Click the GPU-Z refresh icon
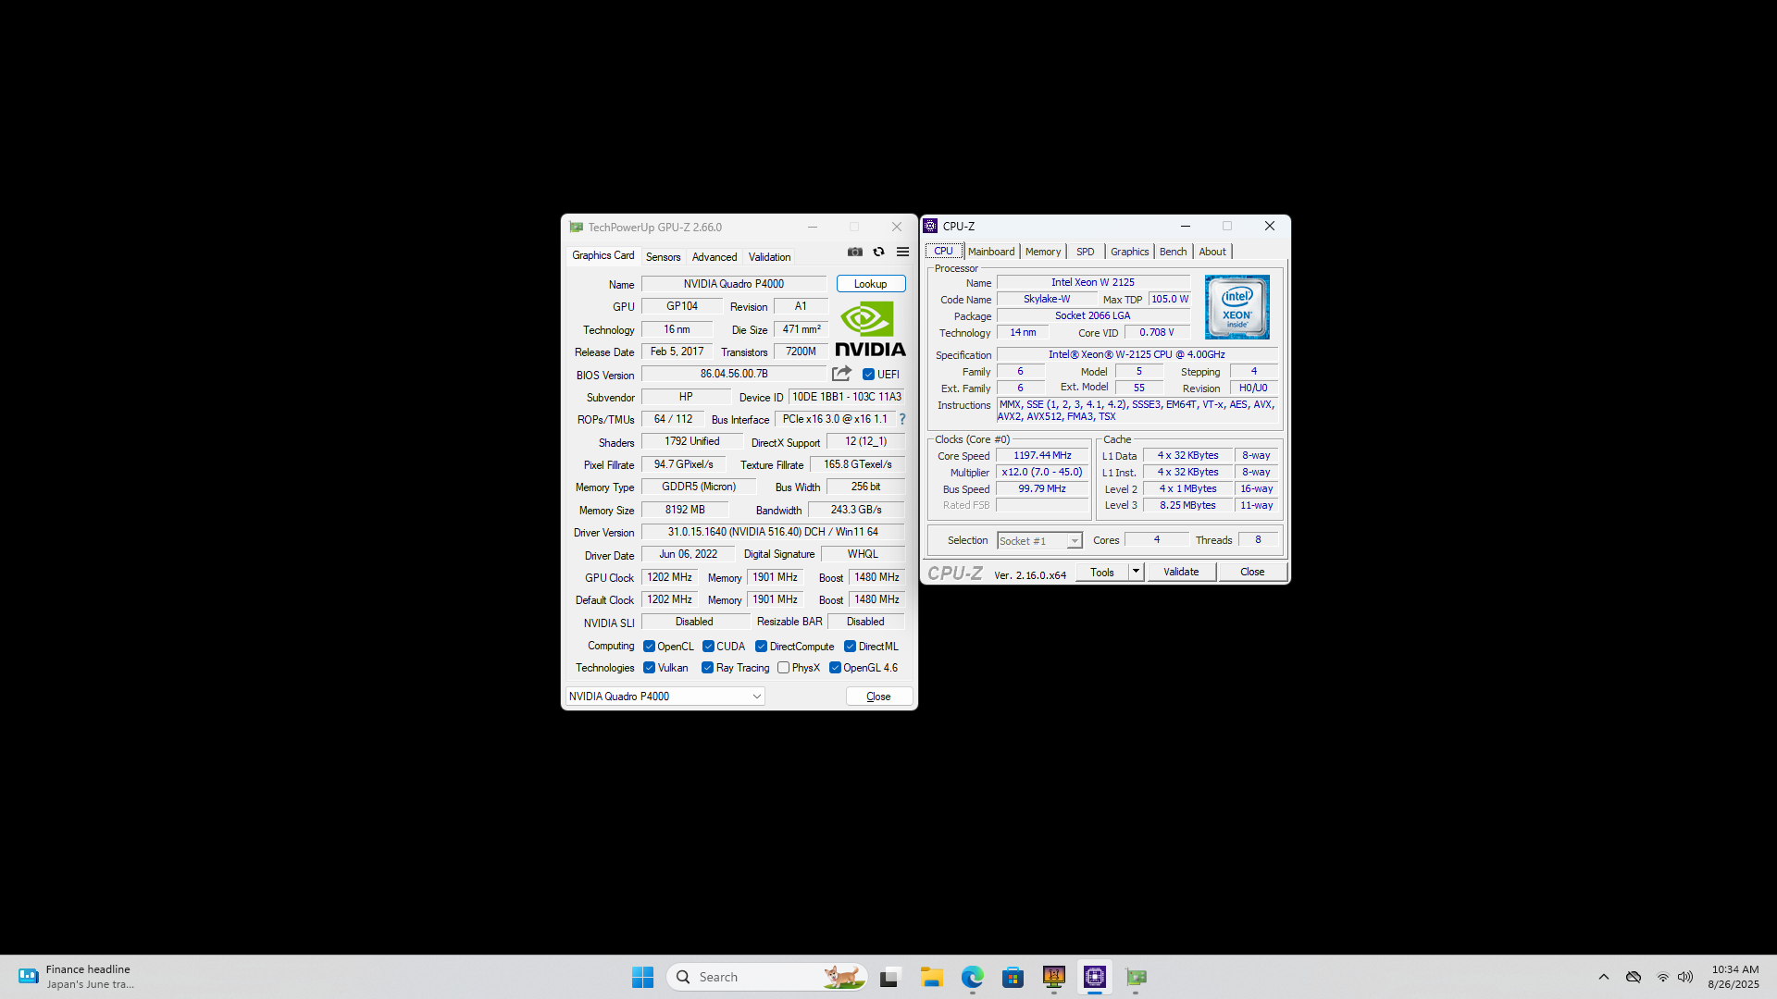 click(878, 252)
